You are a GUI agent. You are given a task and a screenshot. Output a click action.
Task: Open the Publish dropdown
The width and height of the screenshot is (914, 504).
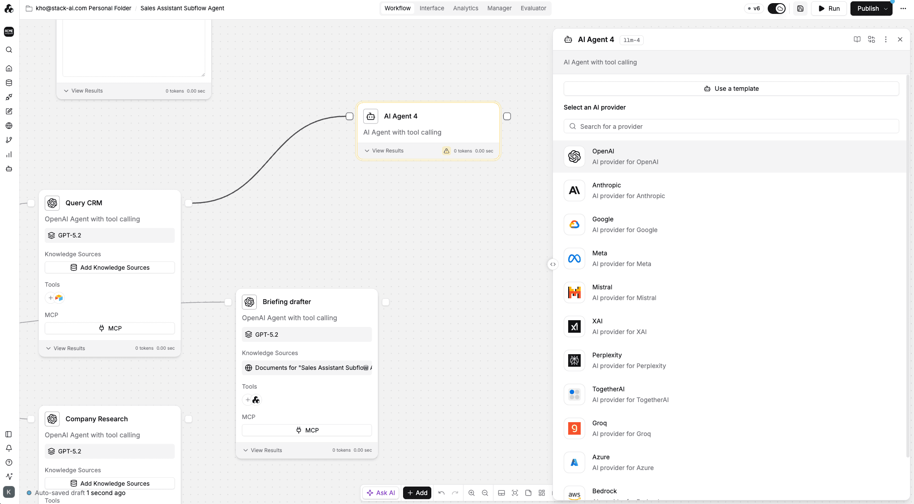[886, 8]
